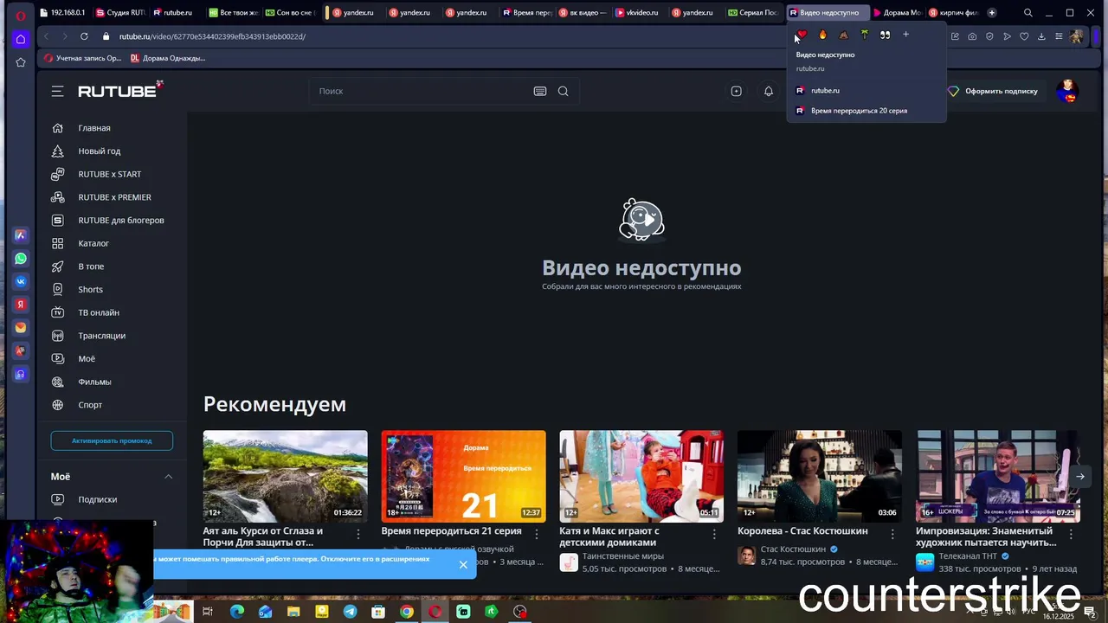Open Катя и Макс video thumbnail

click(641, 476)
